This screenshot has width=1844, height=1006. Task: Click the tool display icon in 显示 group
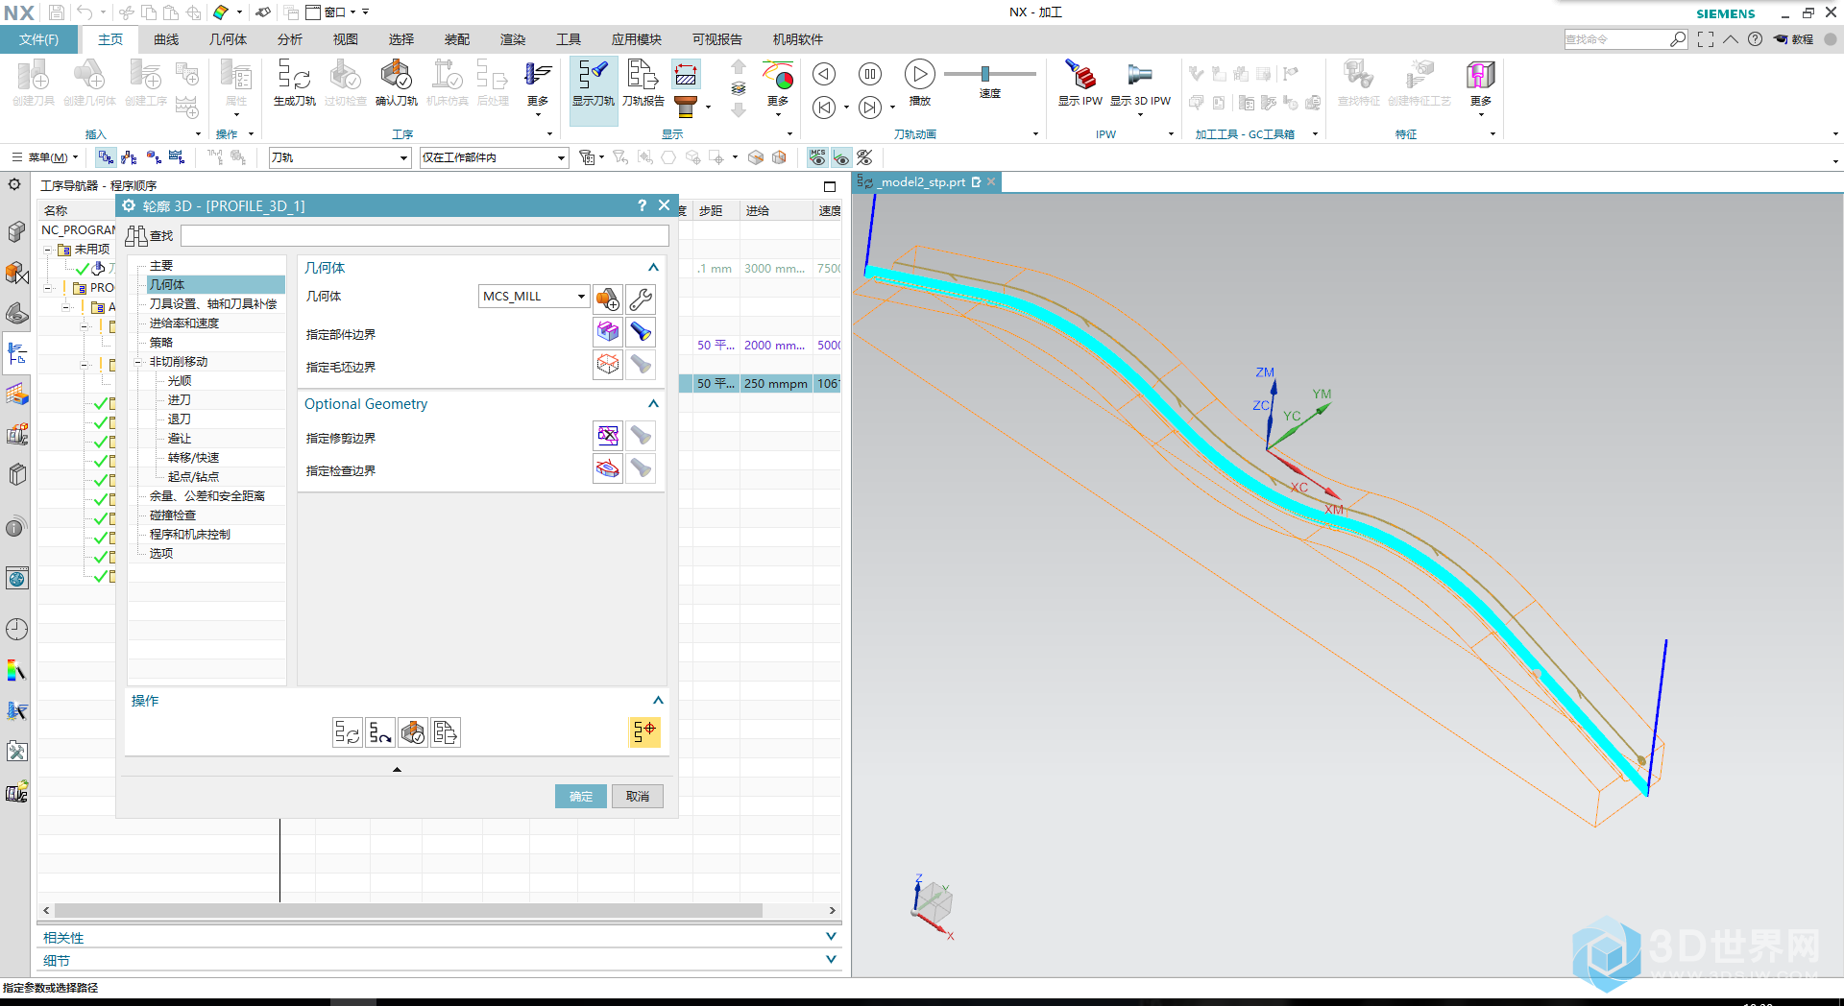point(686,106)
